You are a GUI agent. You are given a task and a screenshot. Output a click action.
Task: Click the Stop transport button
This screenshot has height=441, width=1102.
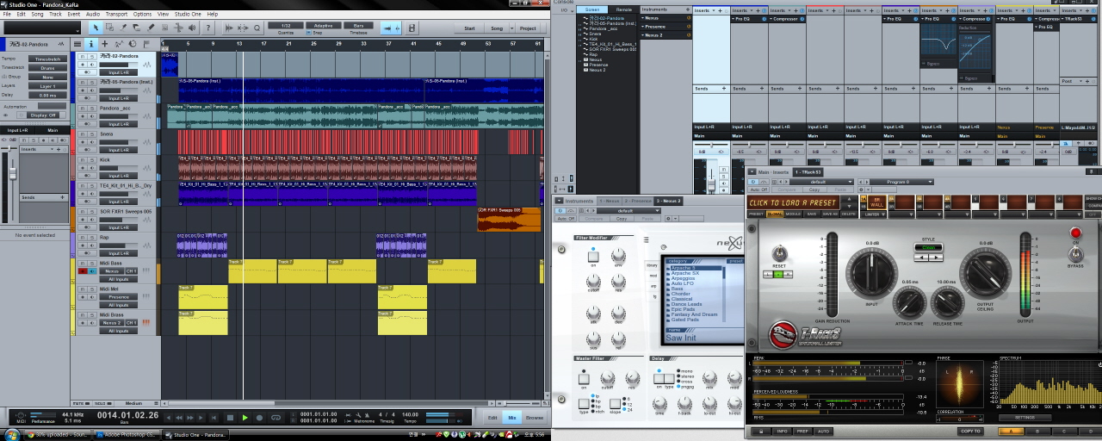pos(230,417)
